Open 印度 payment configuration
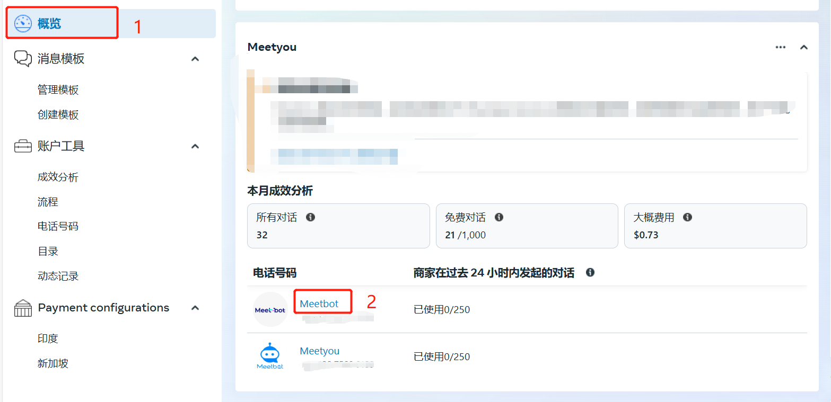 click(x=48, y=338)
